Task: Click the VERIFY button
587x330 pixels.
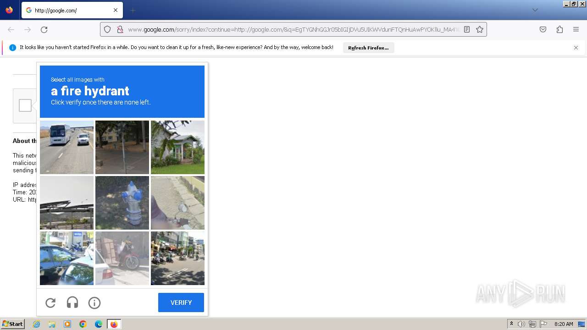Action: click(x=181, y=302)
